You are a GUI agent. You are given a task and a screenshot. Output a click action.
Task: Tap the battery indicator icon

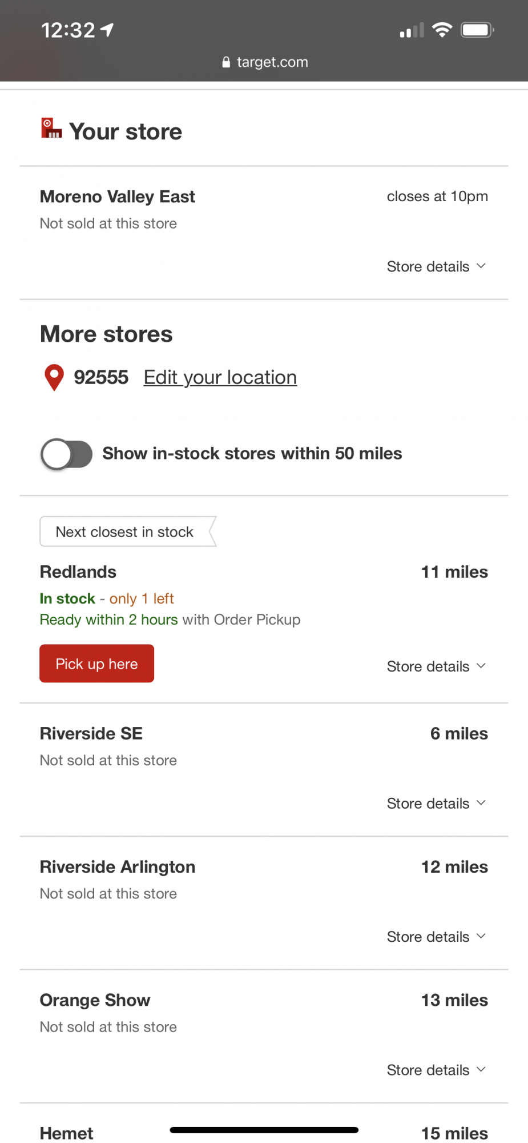[477, 30]
